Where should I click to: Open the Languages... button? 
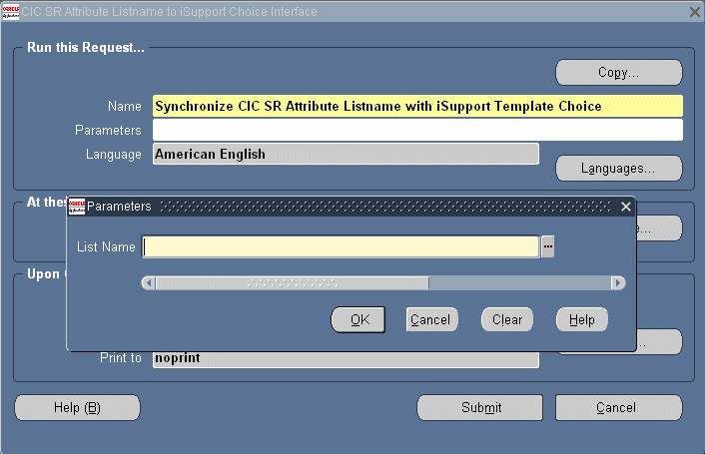(619, 169)
